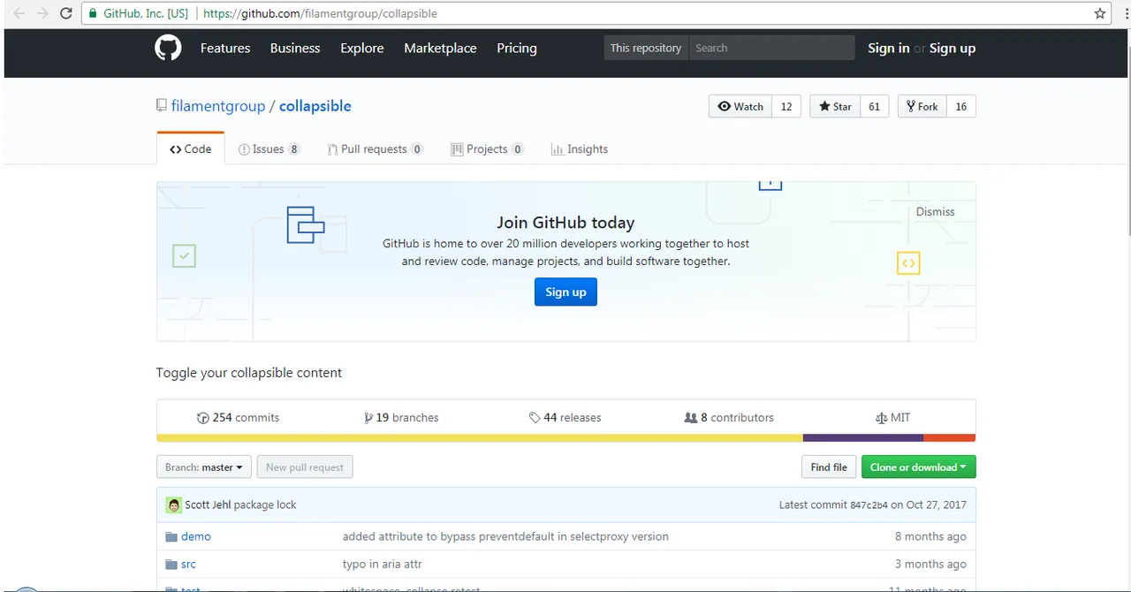Click the GitHub Octocat logo
The width and height of the screenshot is (1131, 592).
point(168,48)
